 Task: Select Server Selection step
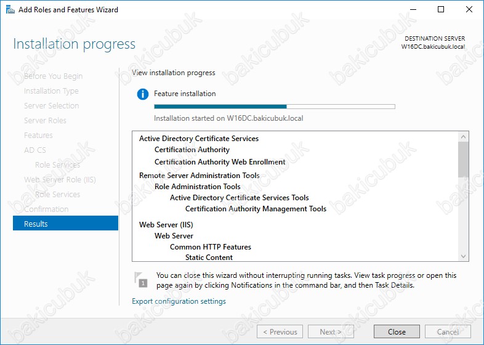[51, 105]
